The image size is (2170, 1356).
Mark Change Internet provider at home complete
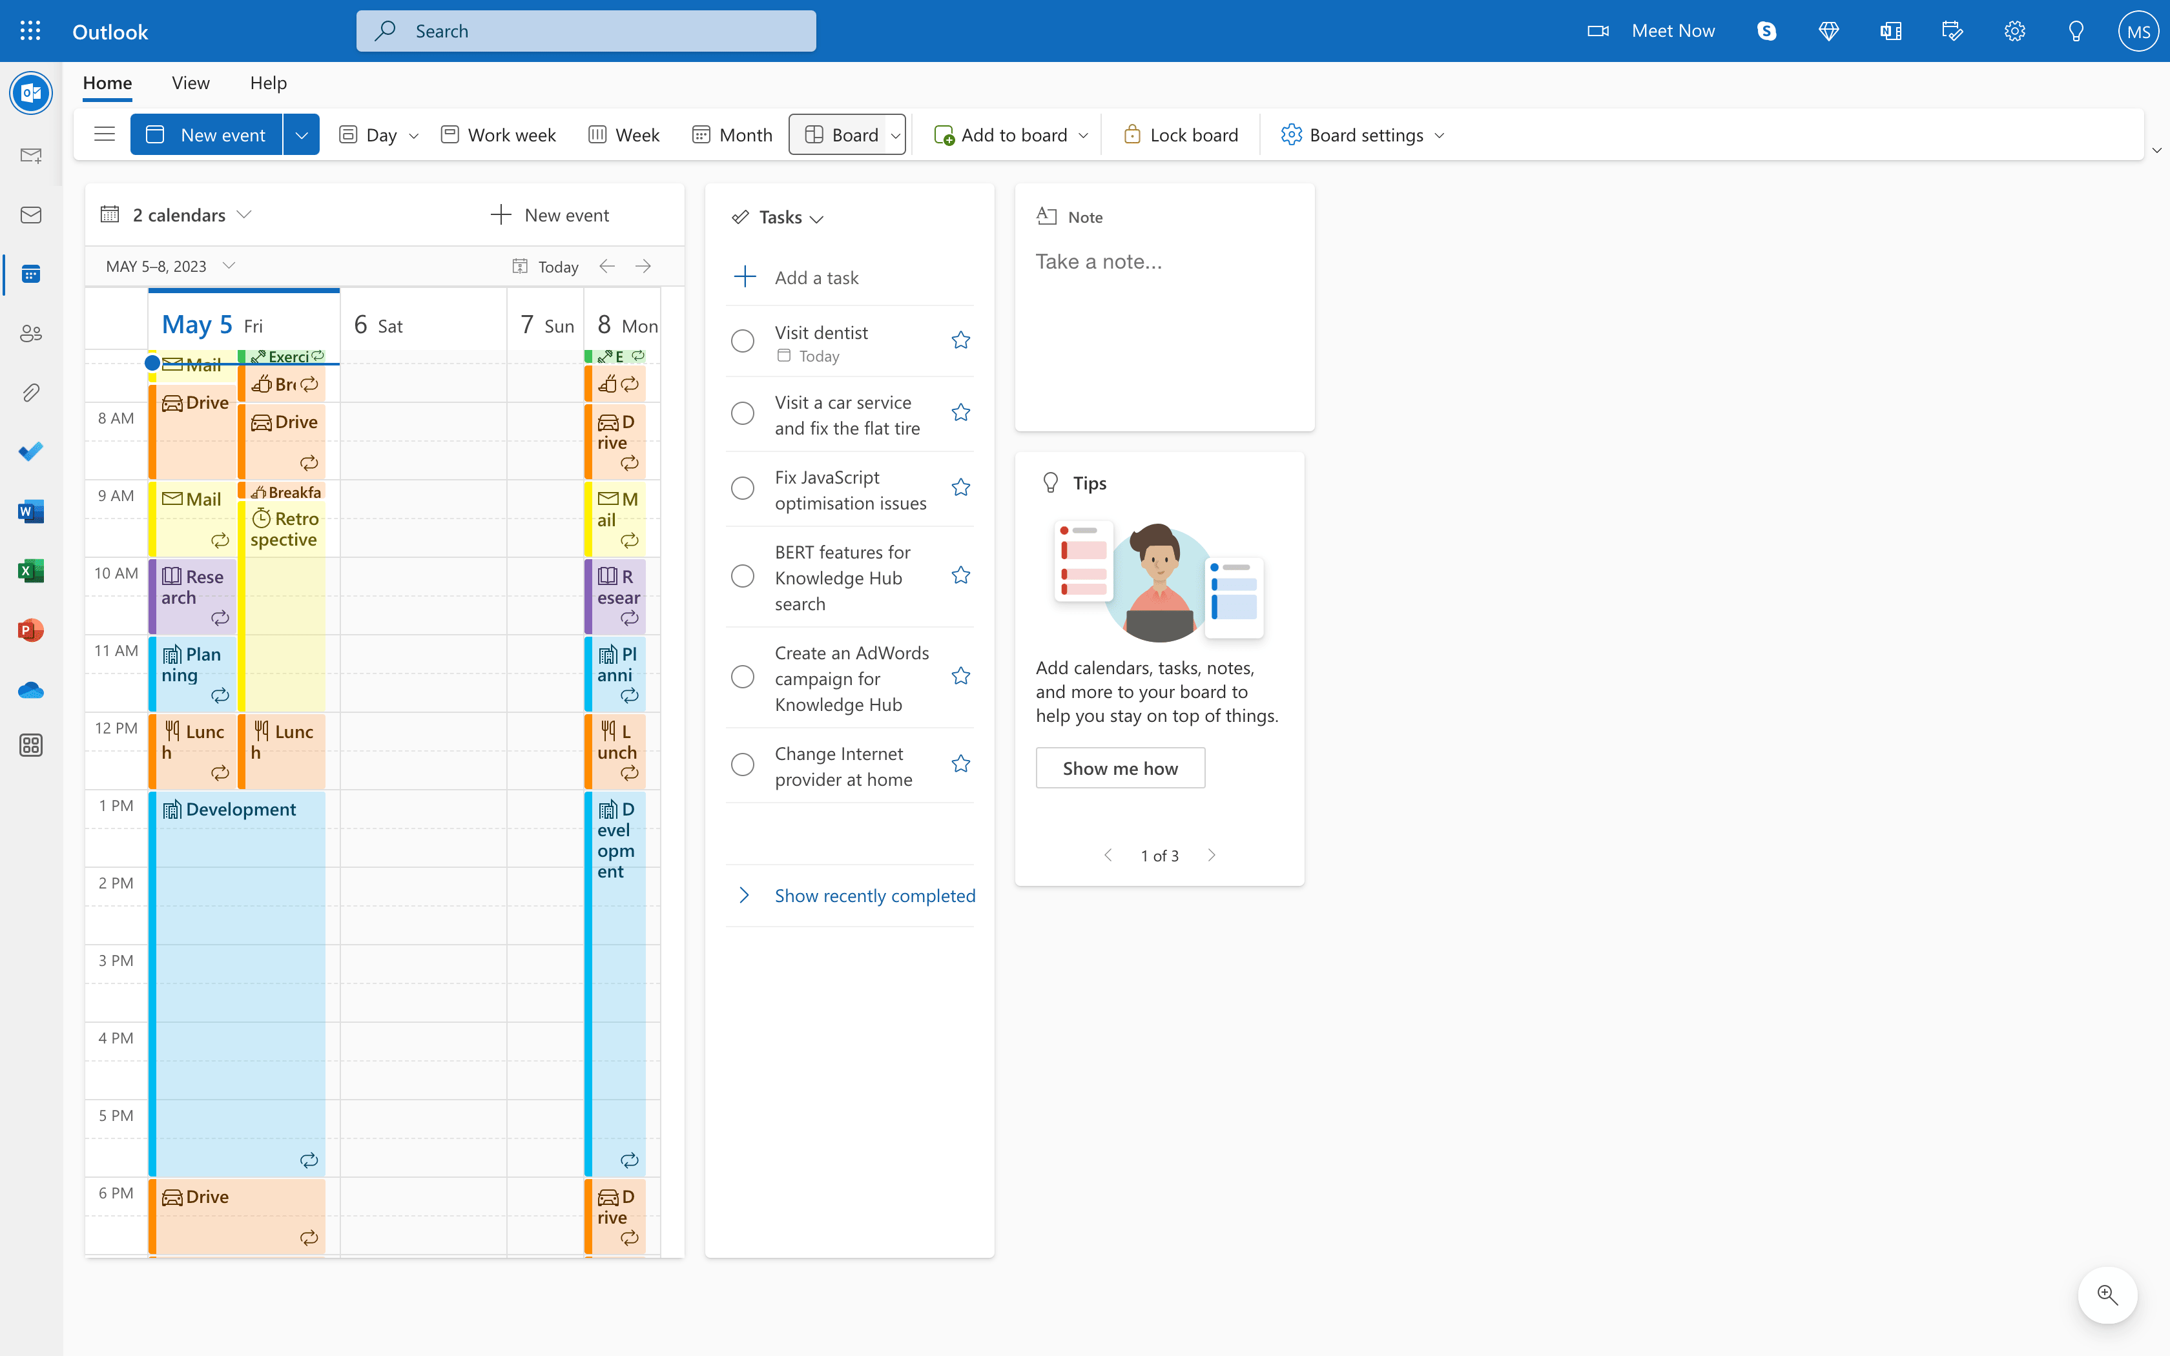click(x=743, y=765)
